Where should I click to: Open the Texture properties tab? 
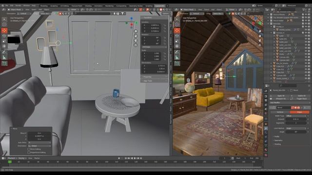266,155
